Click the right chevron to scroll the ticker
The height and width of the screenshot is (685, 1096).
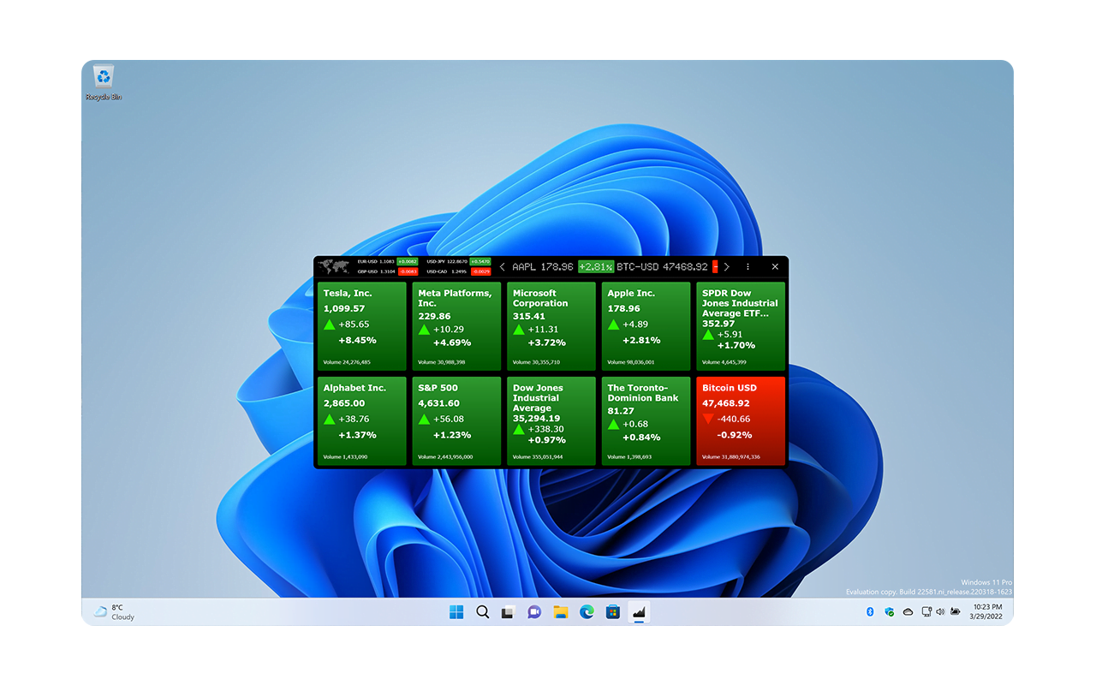tap(727, 266)
